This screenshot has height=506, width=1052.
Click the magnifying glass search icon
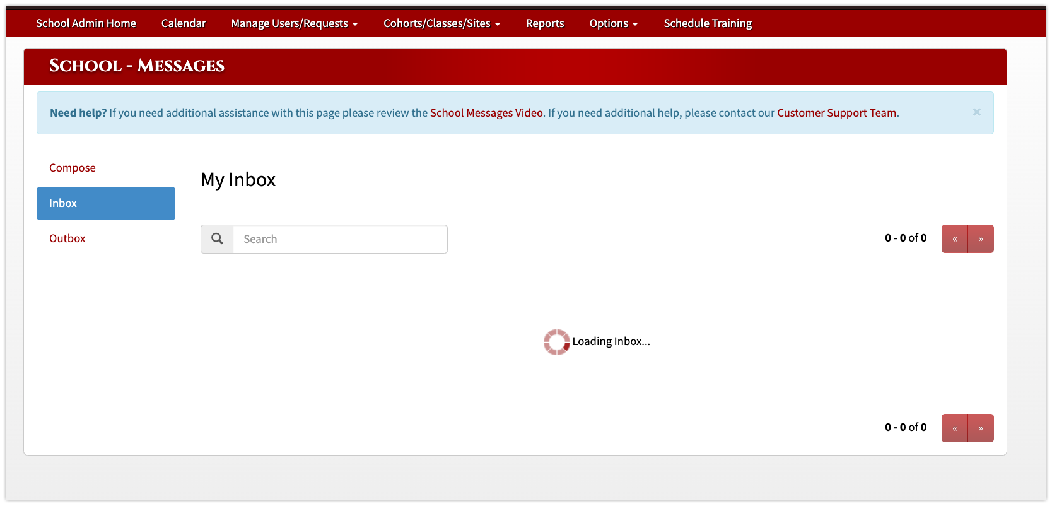click(x=217, y=239)
